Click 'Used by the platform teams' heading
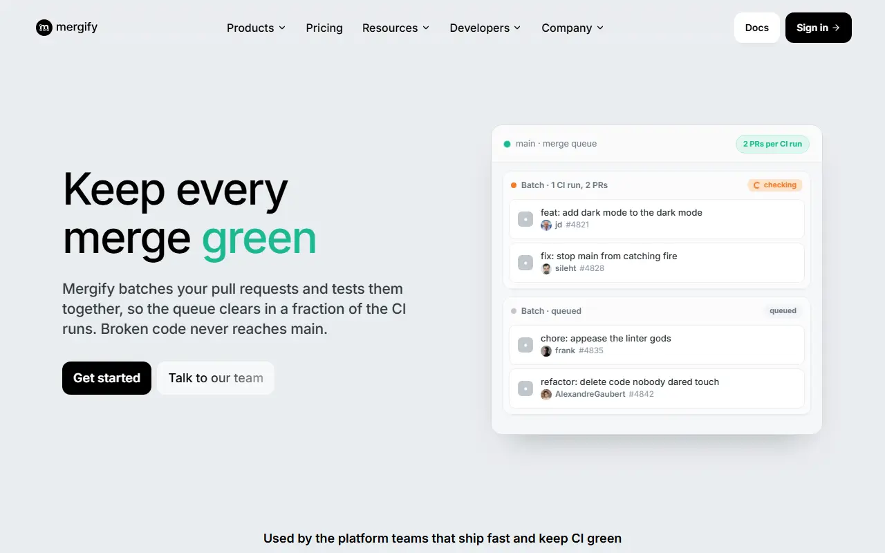Viewport: 885px width, 553px height. pos(442,538)
